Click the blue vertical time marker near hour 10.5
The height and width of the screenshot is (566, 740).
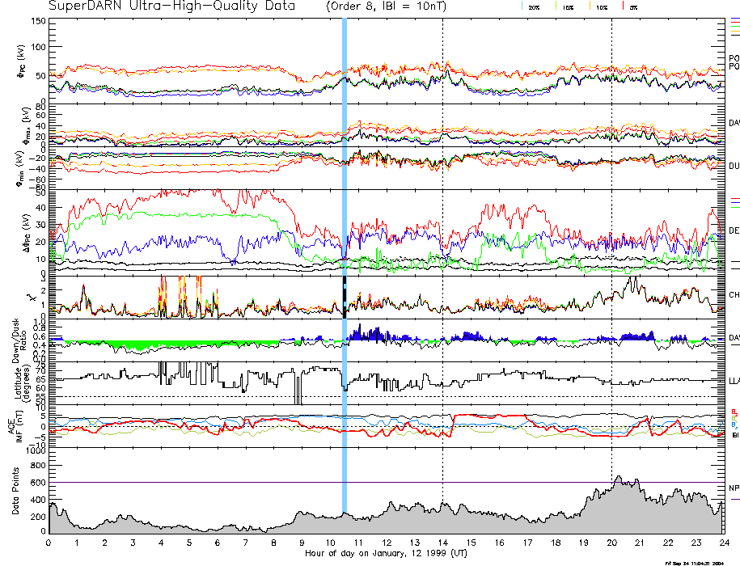tap(345, 243)
